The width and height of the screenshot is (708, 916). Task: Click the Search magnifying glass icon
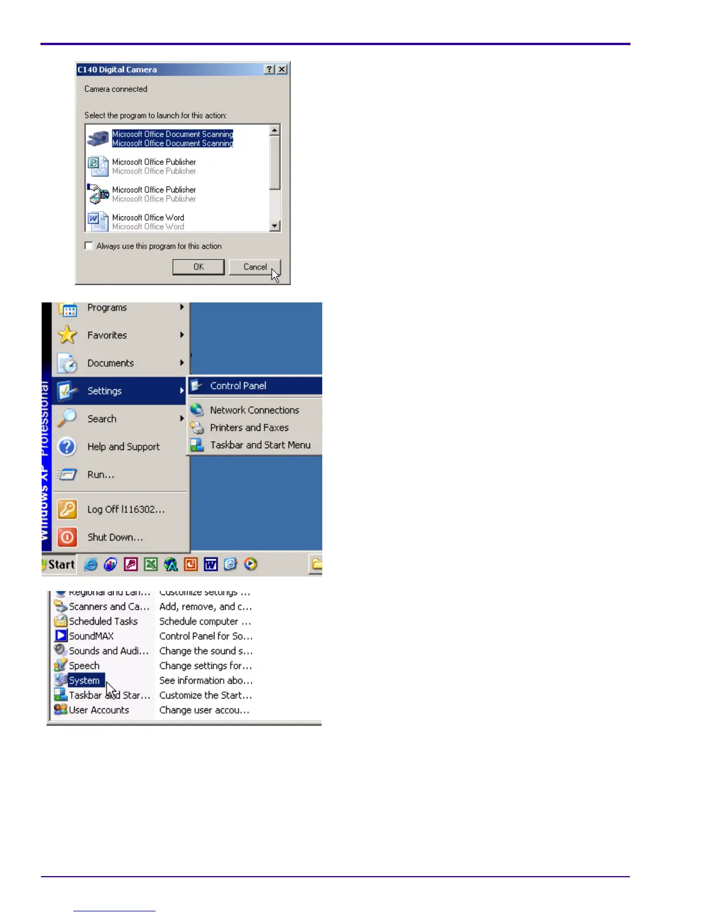68,418
